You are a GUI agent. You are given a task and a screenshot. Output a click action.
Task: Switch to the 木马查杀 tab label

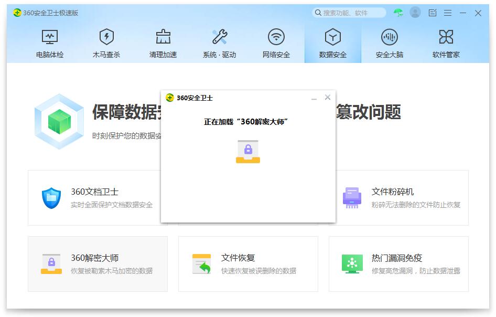click(106, 55)
